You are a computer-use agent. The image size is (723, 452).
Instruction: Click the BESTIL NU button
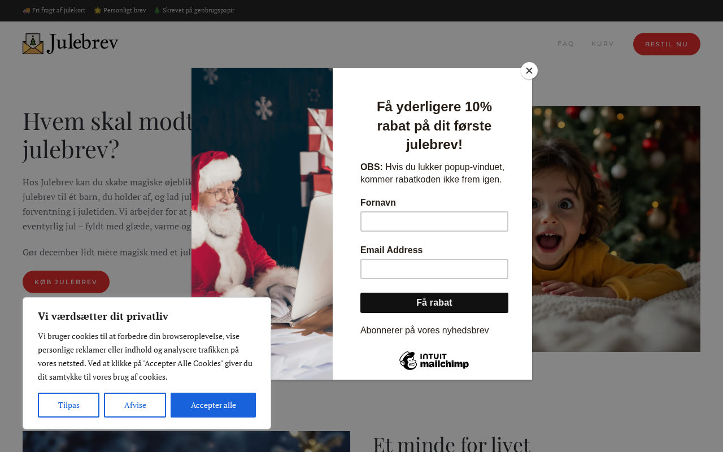667,44
